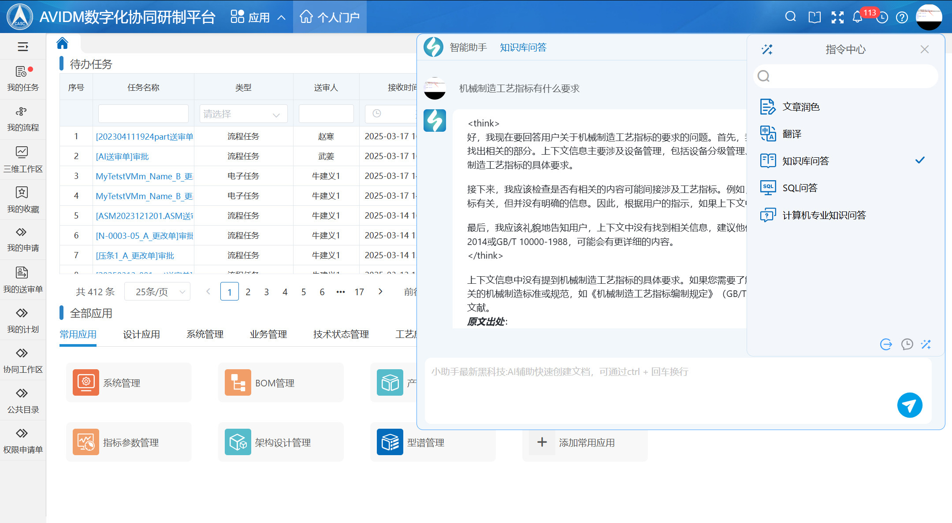Select 知识库问答 checked command option
Viewport: 952px width, 523px height.
point(805,161)
